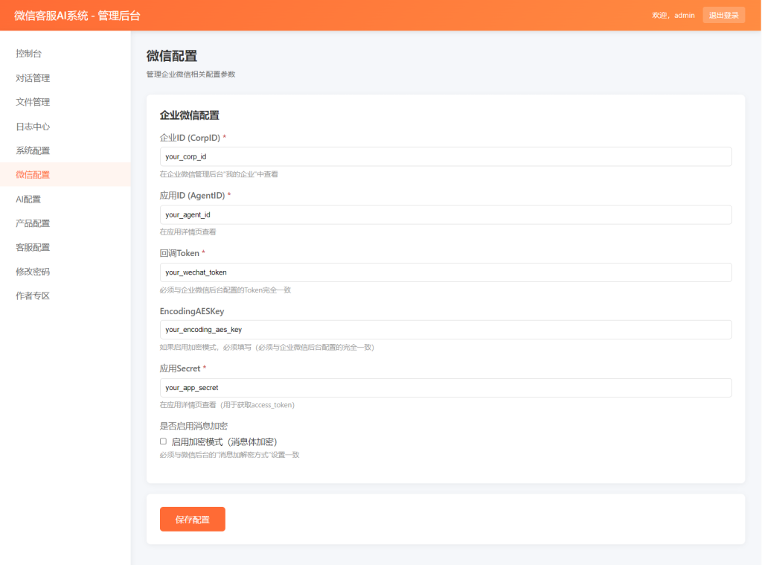The height and width of the screenshot is (565, 762).
Task: Select the 应用ID (AgentID) text box
Action: (x=445, y=214)
